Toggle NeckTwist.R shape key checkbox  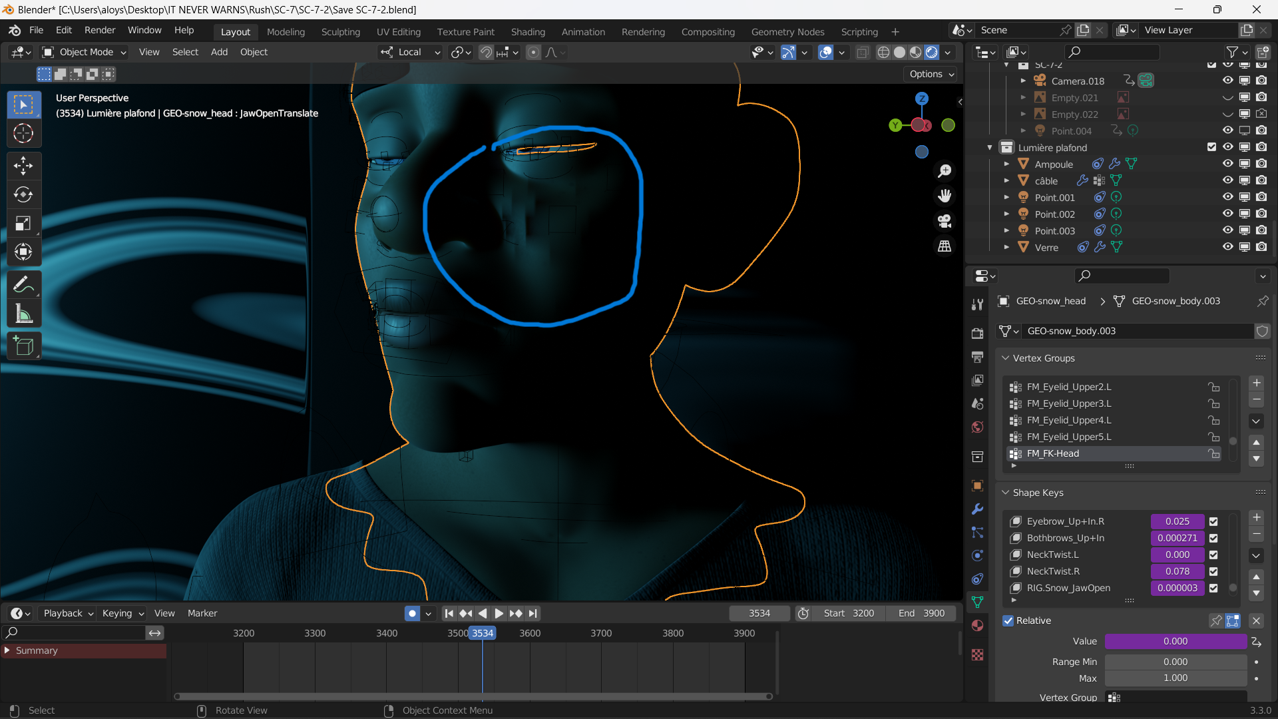pos(1213,571)
